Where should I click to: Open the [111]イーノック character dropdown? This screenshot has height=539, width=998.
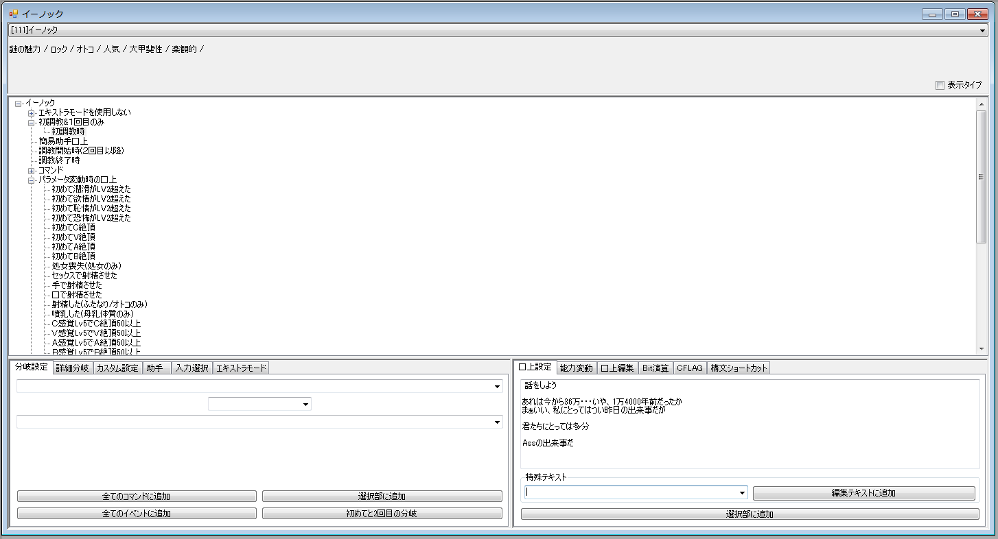(x=982, y=30)
